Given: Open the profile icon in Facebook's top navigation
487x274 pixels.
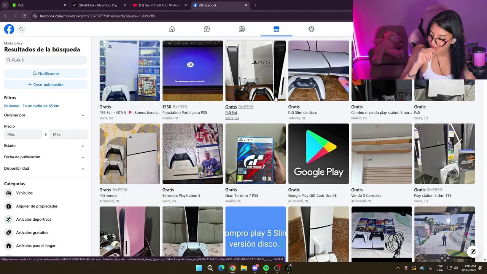Looking at the screenshot, I should (312, 29).
